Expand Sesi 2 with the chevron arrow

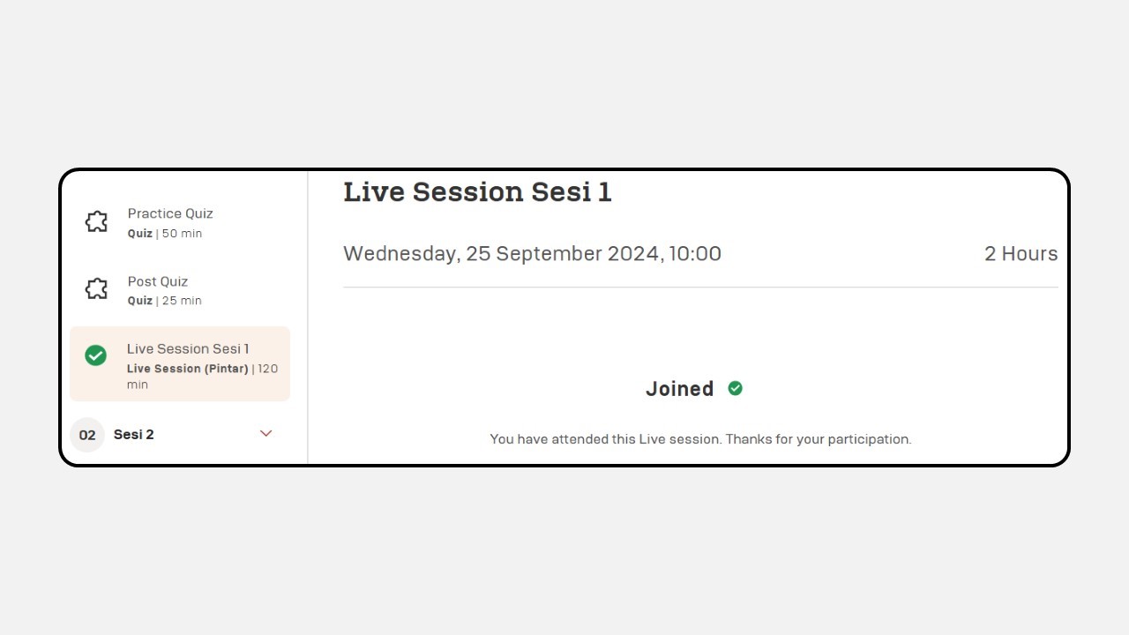click(265, 433)
